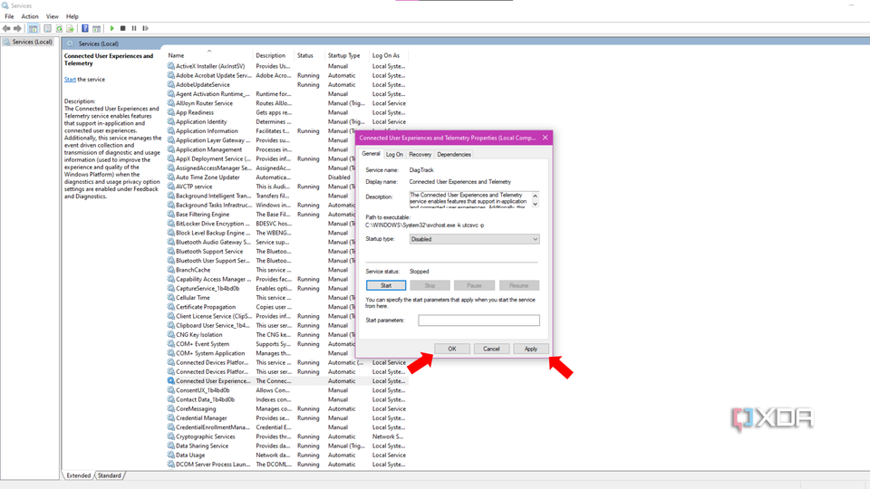
Task: Open the File menu
Action: click(x=9, y=16)
